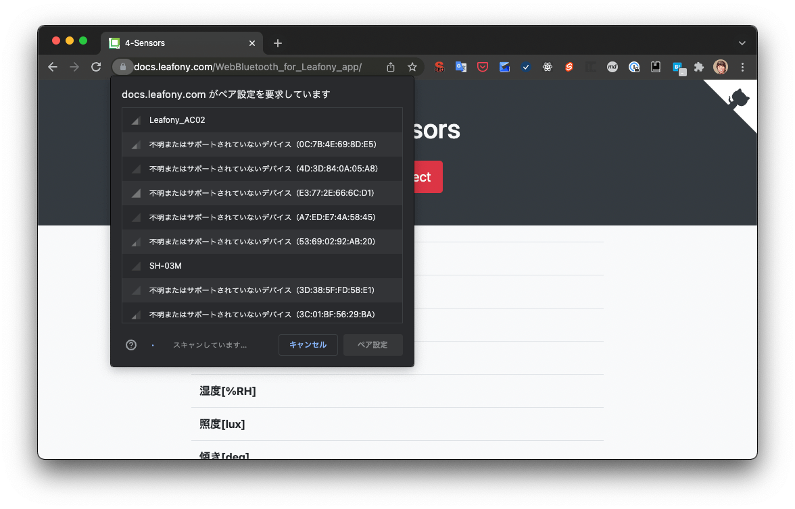
Task: Click the キャンセル button
Action: tap(308, 345)
